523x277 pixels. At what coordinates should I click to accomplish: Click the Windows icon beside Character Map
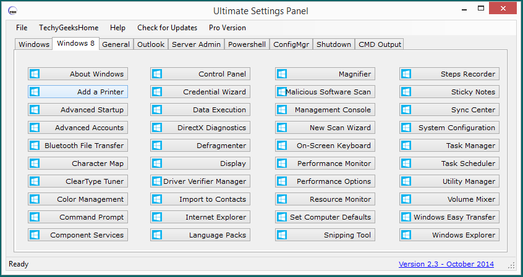click(35, 163)
